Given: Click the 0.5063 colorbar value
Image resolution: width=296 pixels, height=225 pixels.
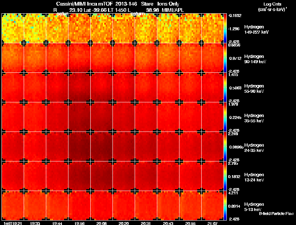Looking at the screenshot, I should (x=235, y=88).
